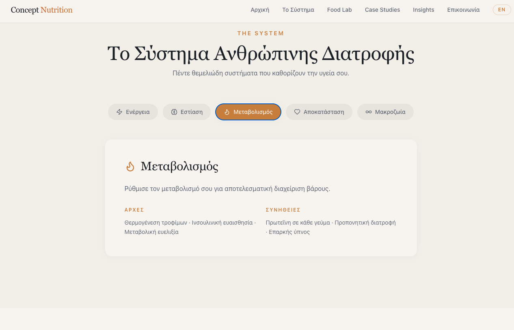Select the Εστίαση tab label

click(192, 112)
